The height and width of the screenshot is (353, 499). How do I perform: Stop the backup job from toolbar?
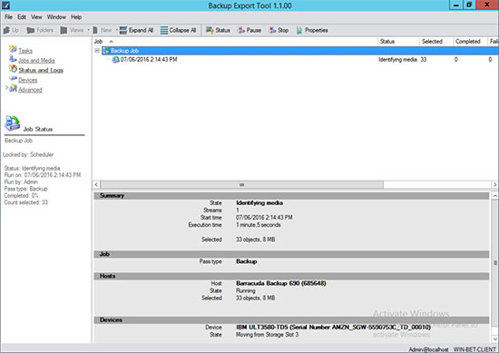click(x=279, y=30)
